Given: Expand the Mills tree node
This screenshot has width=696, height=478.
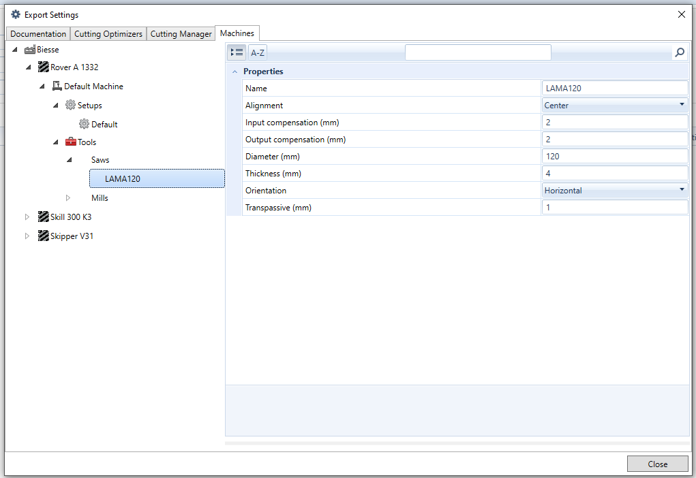Looking at the screenshot, I should tap(68, 198).
